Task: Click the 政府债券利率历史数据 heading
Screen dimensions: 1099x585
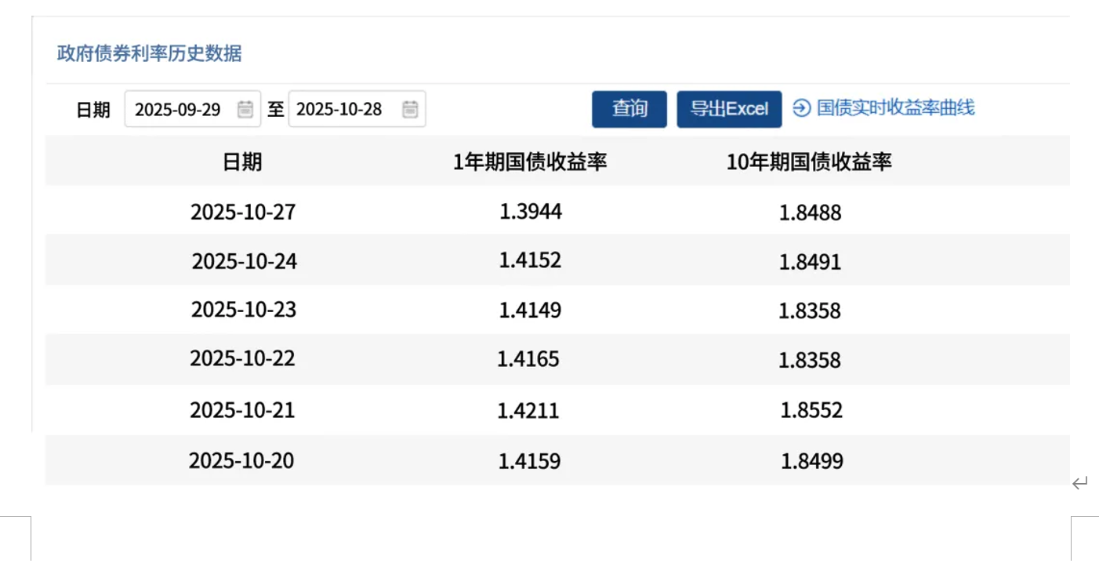Action: pyautogui.click(x=149, y=53)
